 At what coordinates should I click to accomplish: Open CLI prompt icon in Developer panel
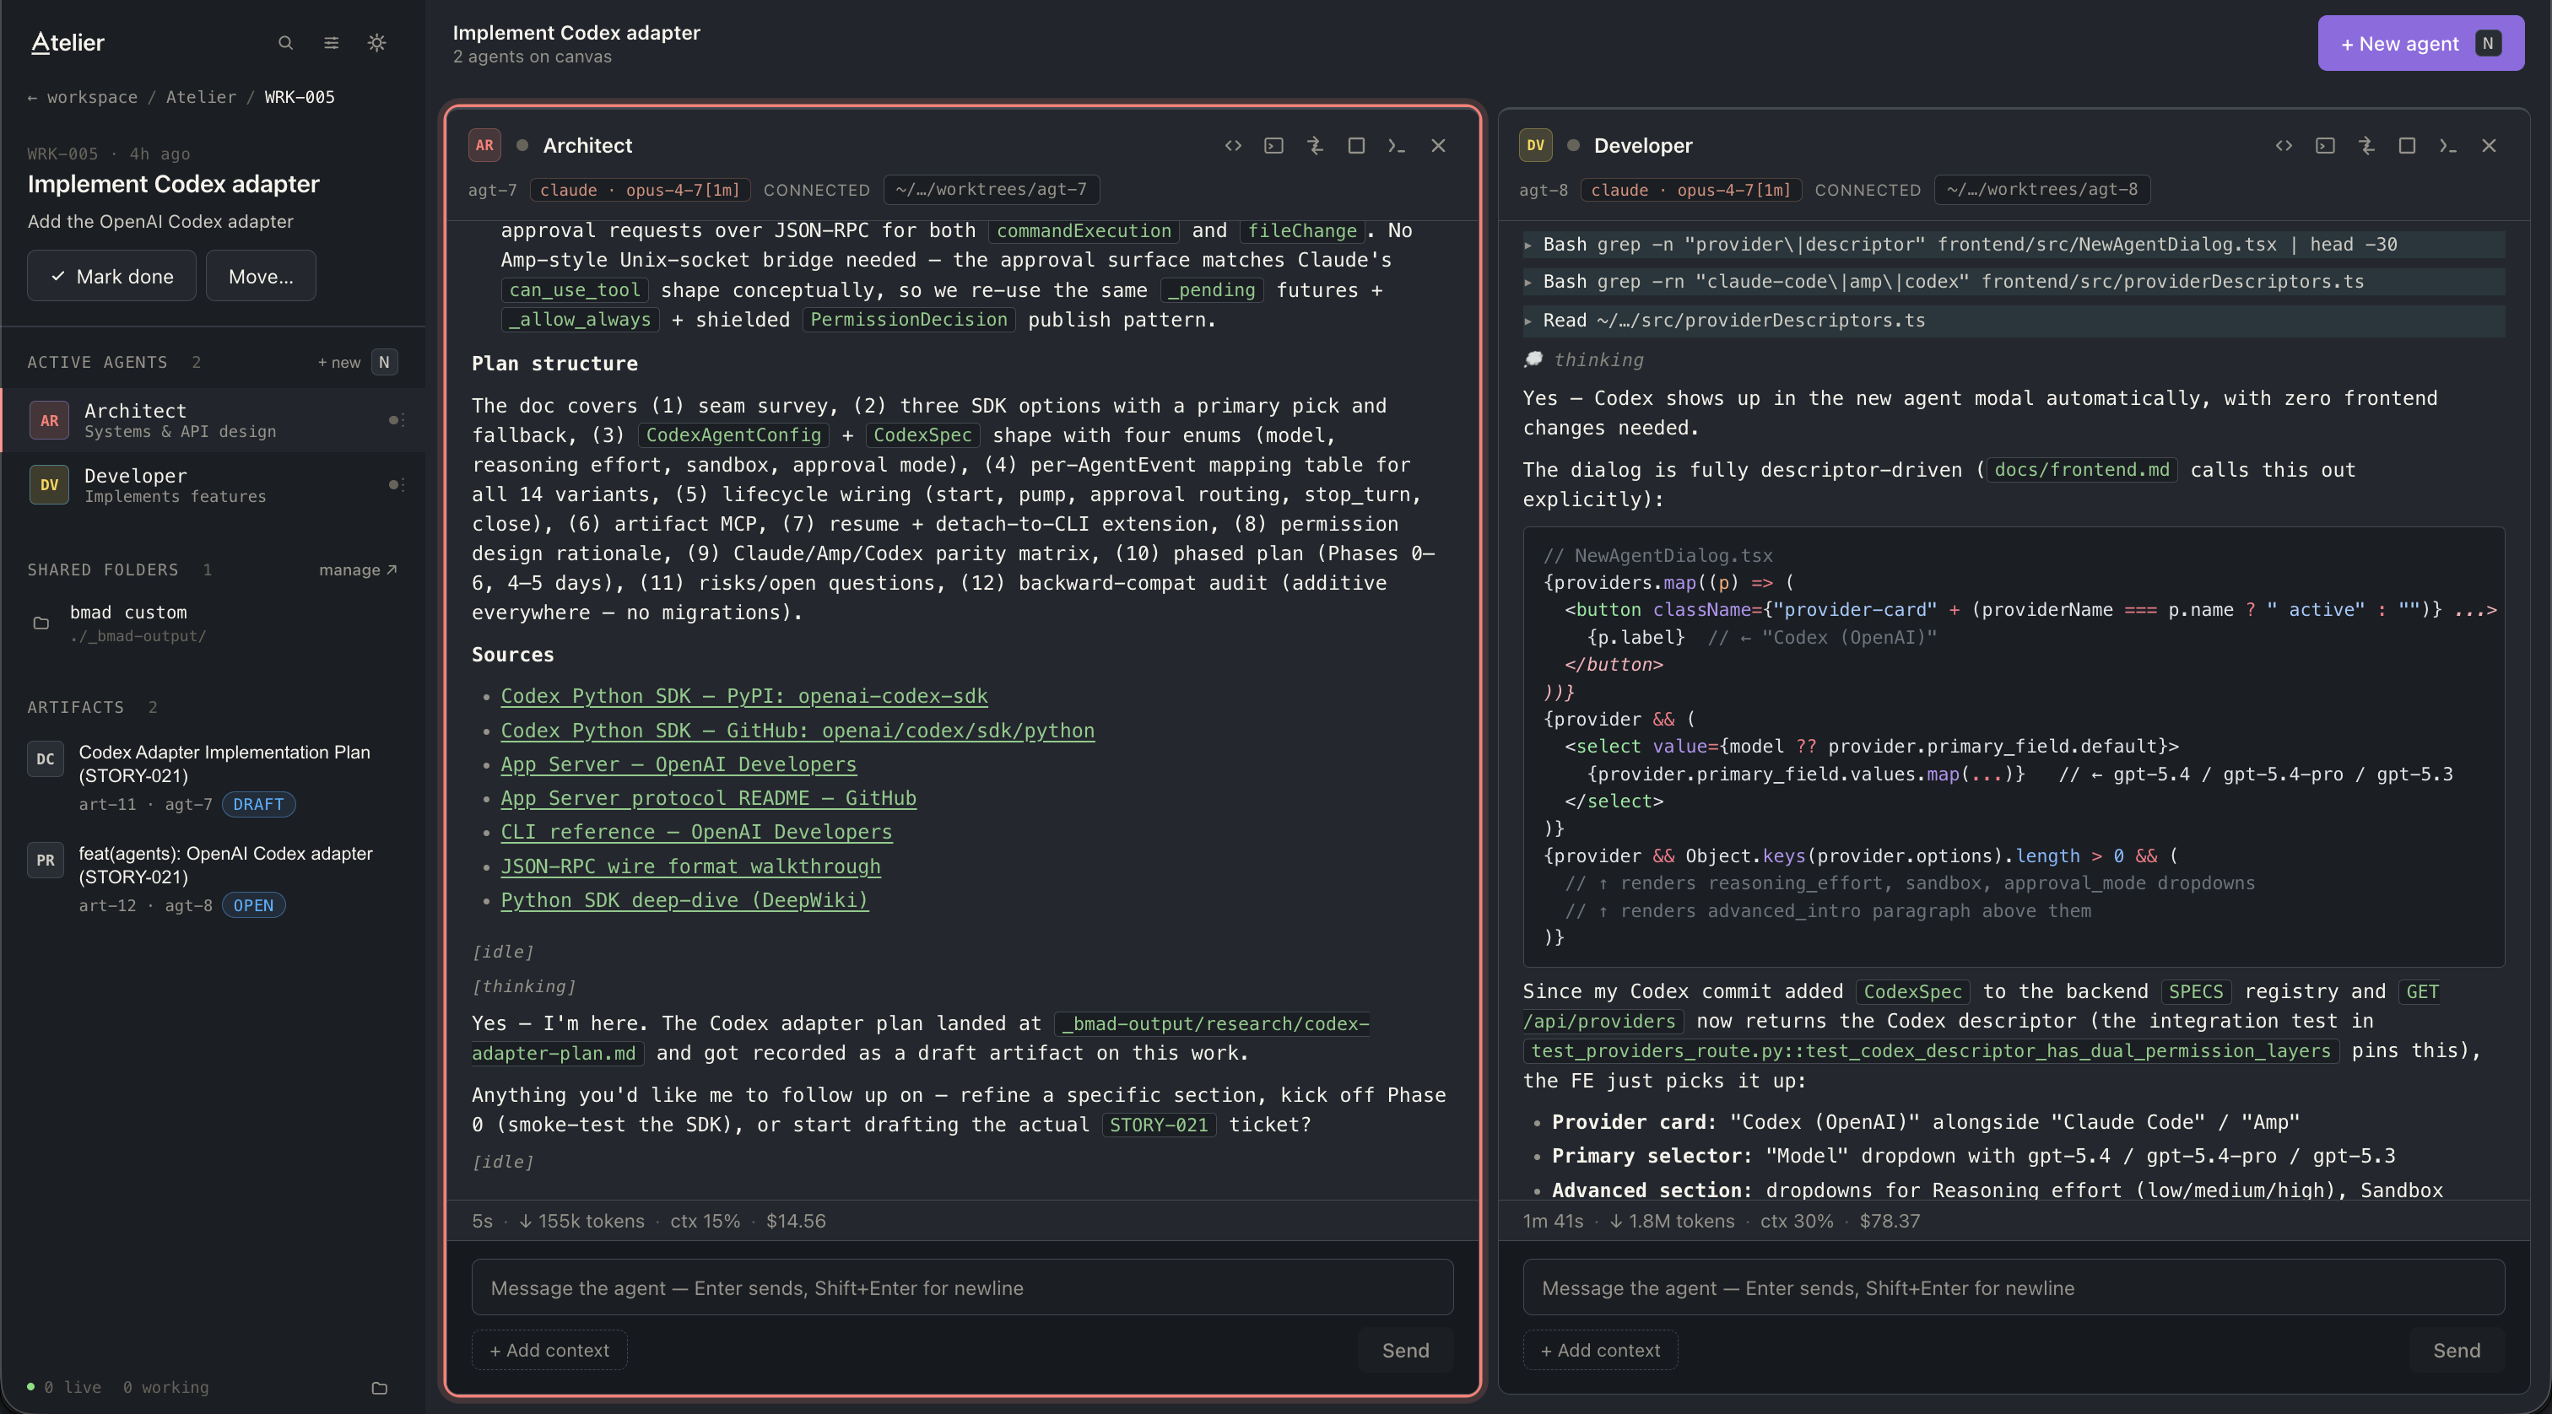coord(2448,146)
